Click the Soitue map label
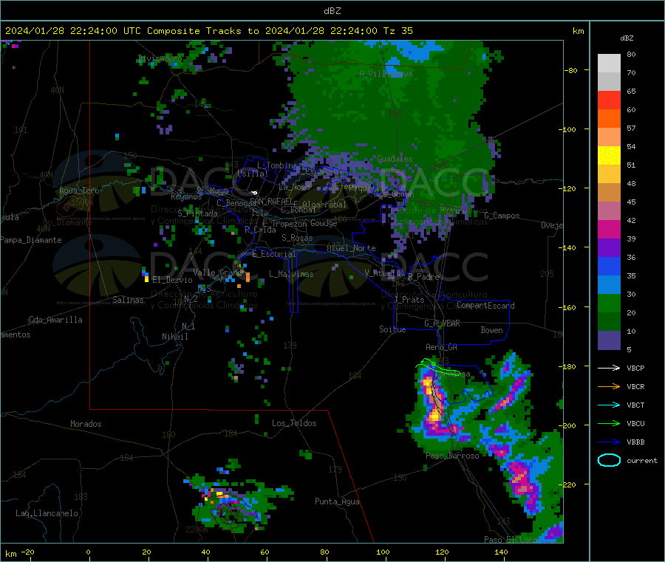This screenshot has width=665, height=562. [392, 329]
